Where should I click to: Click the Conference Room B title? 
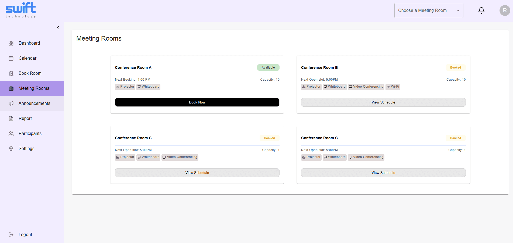pos(319,67)
